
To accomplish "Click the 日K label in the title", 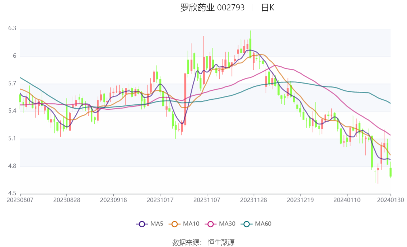I will pos(268,8).
